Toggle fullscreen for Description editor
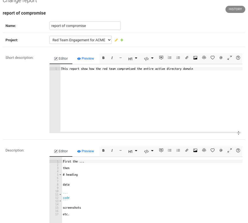The image size is (248, 223). point(230,150)
